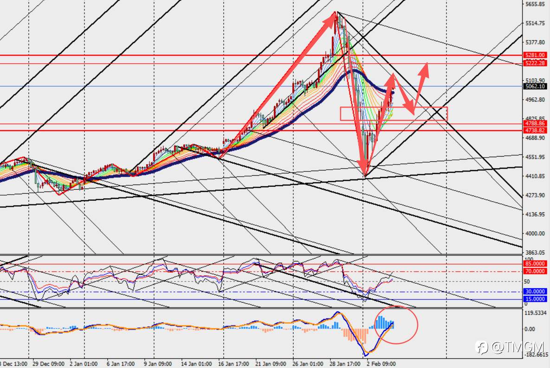Click the 85.0000 oscillator level label
Image resolution: width=550 pixels, height=368 pixels.
[x=535, y=264]
